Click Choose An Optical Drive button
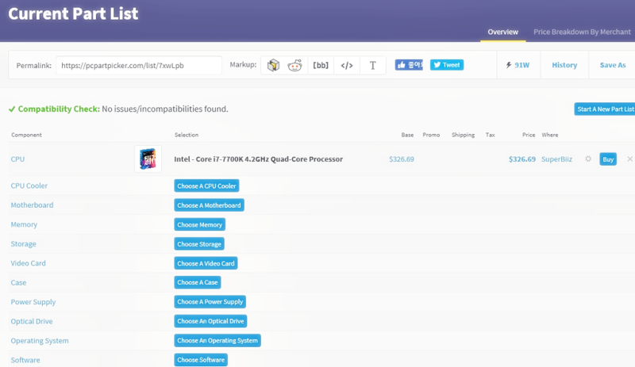This screenshot has height=367, width=635. (210, 321)
